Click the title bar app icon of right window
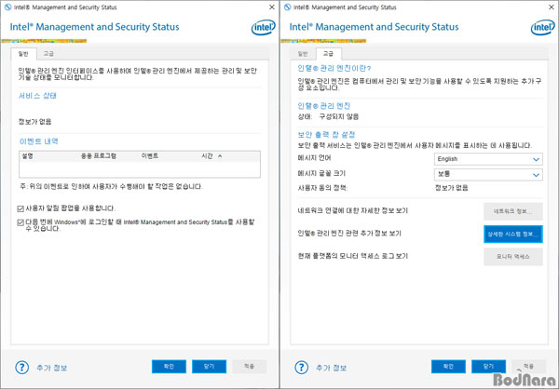The height and width of the screenshot is (389, 559). click(x=289, y=7)
